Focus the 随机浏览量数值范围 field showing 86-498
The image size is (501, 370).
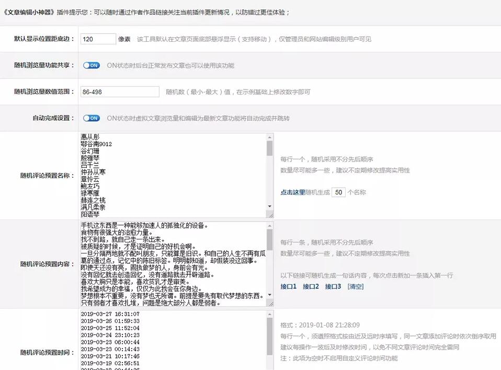(x=120, y=91)
